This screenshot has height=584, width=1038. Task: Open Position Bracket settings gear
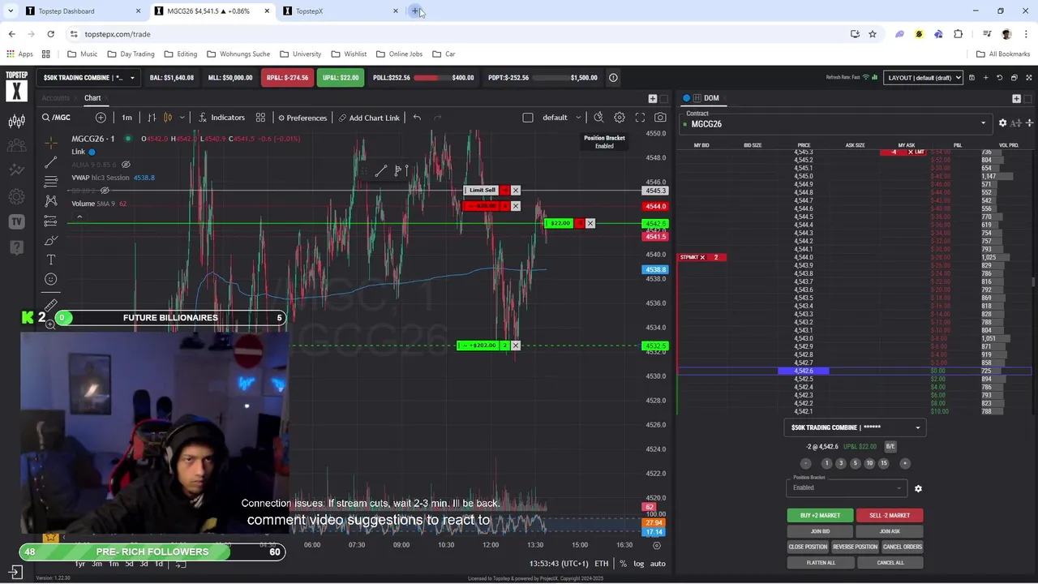918,489
